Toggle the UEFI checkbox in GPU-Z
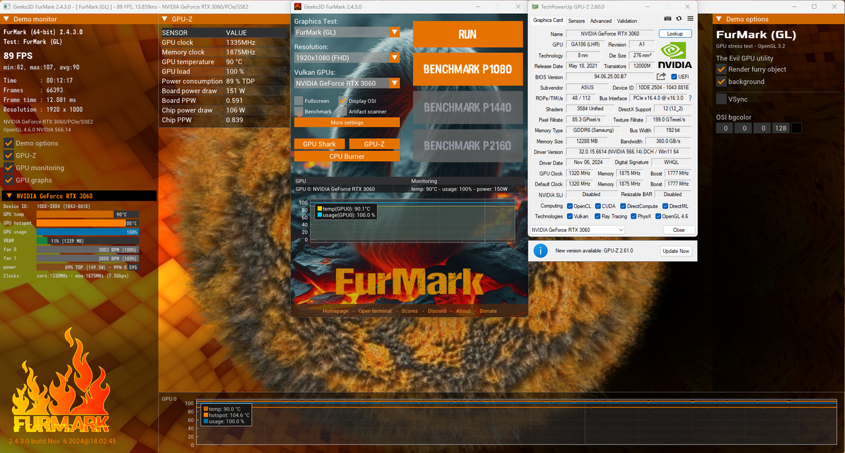This screenshot has height=453, width=845. (673, 77)
